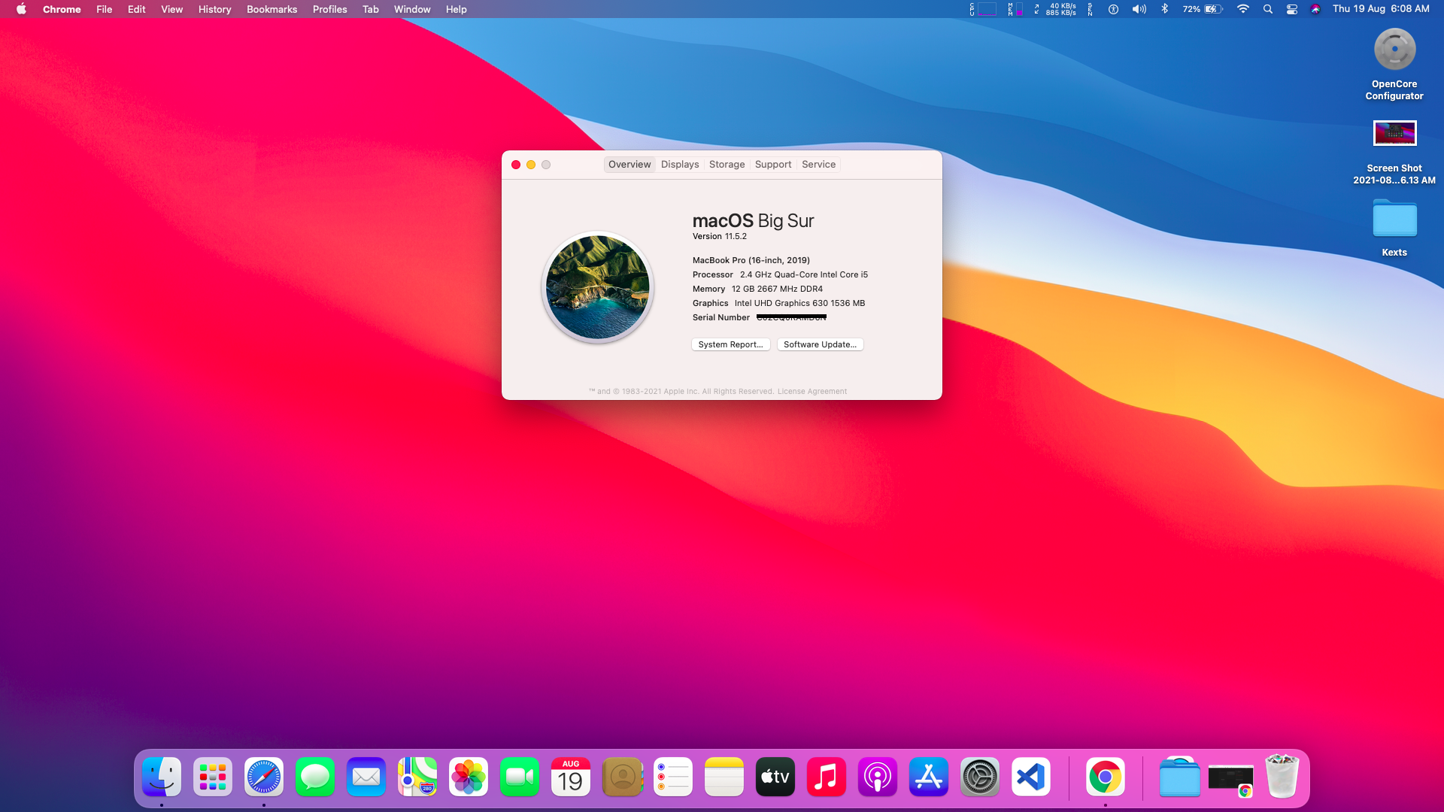Open Google Chrome in the Dock
The image size is (1444, 812).
(x=1105, y=777)
